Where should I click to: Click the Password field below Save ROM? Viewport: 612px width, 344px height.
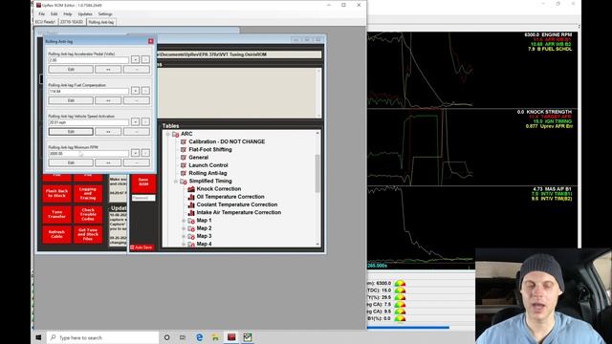143,198
